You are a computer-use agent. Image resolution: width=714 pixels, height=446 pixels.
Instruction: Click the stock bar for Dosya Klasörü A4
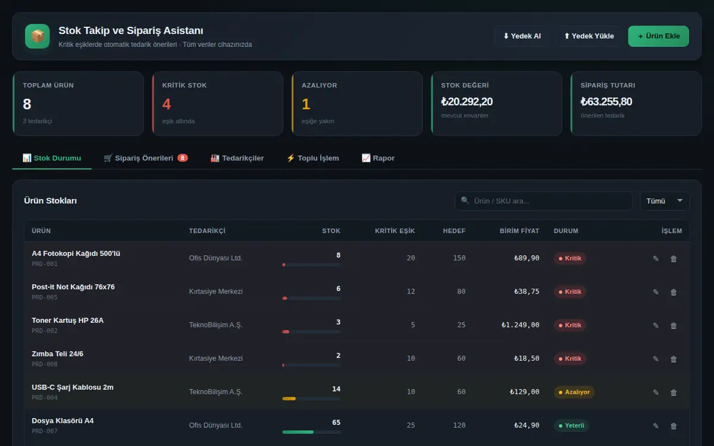click(311, 432)
